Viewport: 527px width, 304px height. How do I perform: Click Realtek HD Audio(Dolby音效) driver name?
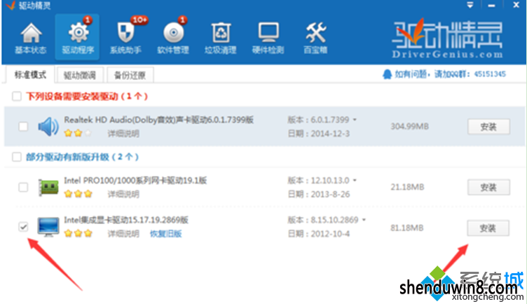coord(158,120)
